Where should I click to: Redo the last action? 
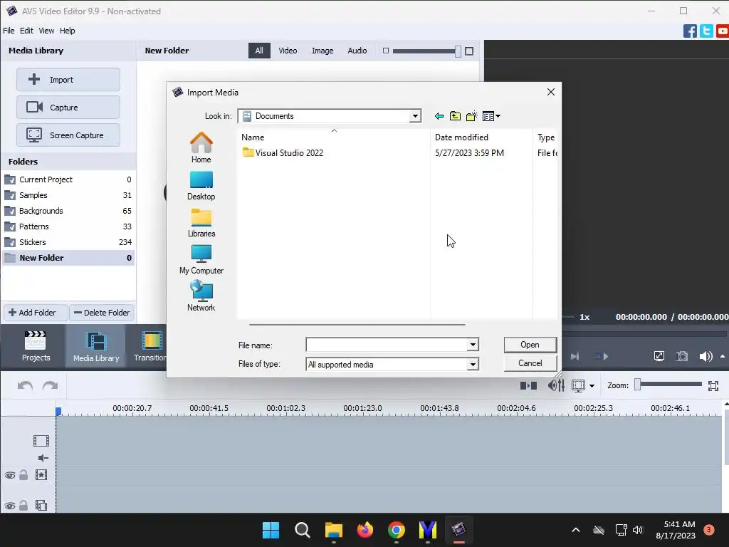point(51,385)
